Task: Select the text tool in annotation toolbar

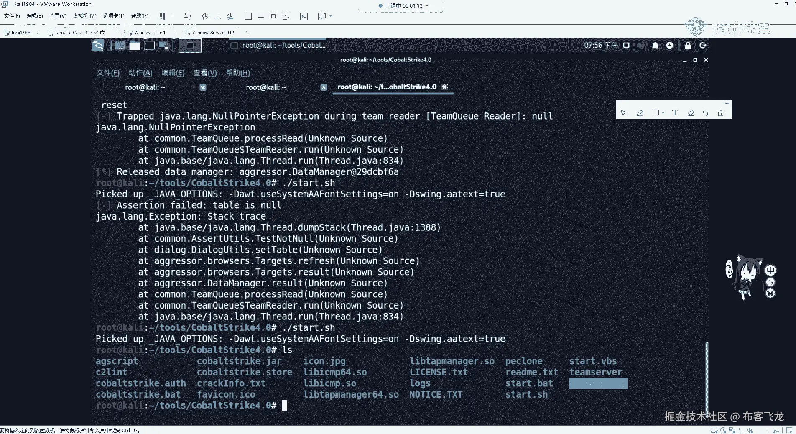Action: click(675, 113)
